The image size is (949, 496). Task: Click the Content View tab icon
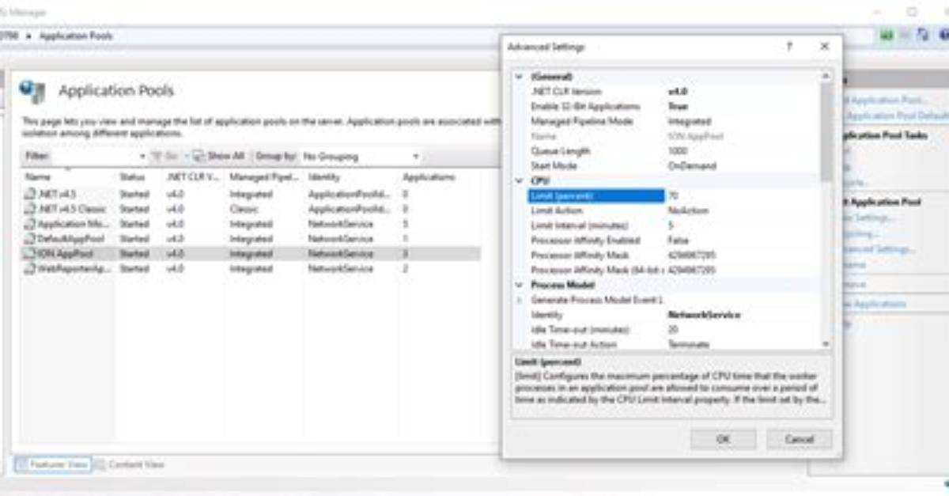(100, 464)
